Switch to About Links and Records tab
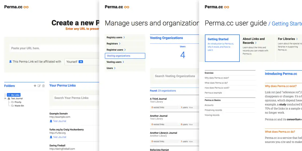The image size is (302, 151). 257,48
